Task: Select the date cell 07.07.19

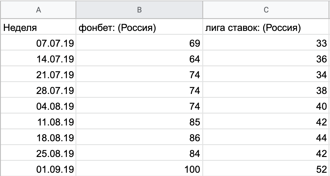Action: point(38,44)
